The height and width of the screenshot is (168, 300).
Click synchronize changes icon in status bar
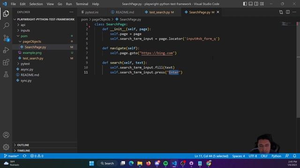(x=24, y=156)
